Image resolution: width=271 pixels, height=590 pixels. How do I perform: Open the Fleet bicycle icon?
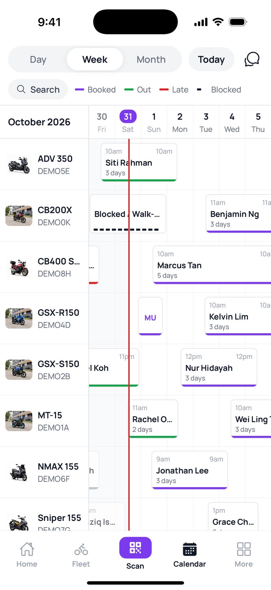(81, 550)
